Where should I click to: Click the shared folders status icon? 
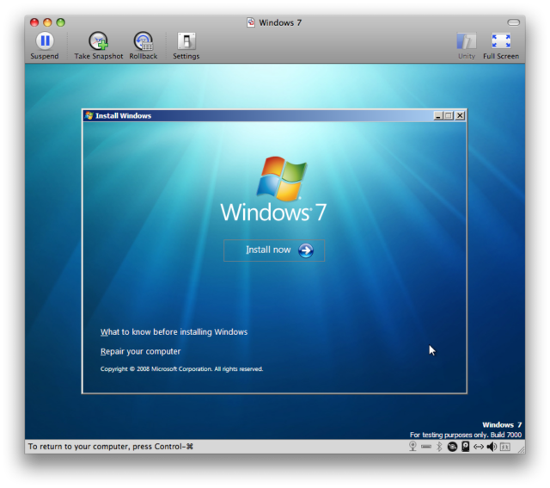coord(505,447)
